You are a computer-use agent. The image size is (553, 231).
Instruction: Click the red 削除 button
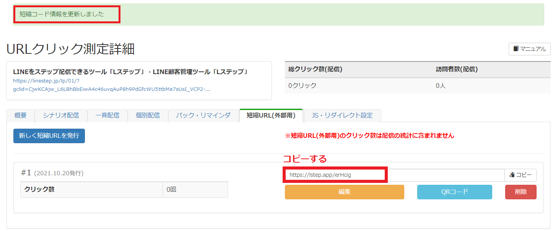coord(520,192)
